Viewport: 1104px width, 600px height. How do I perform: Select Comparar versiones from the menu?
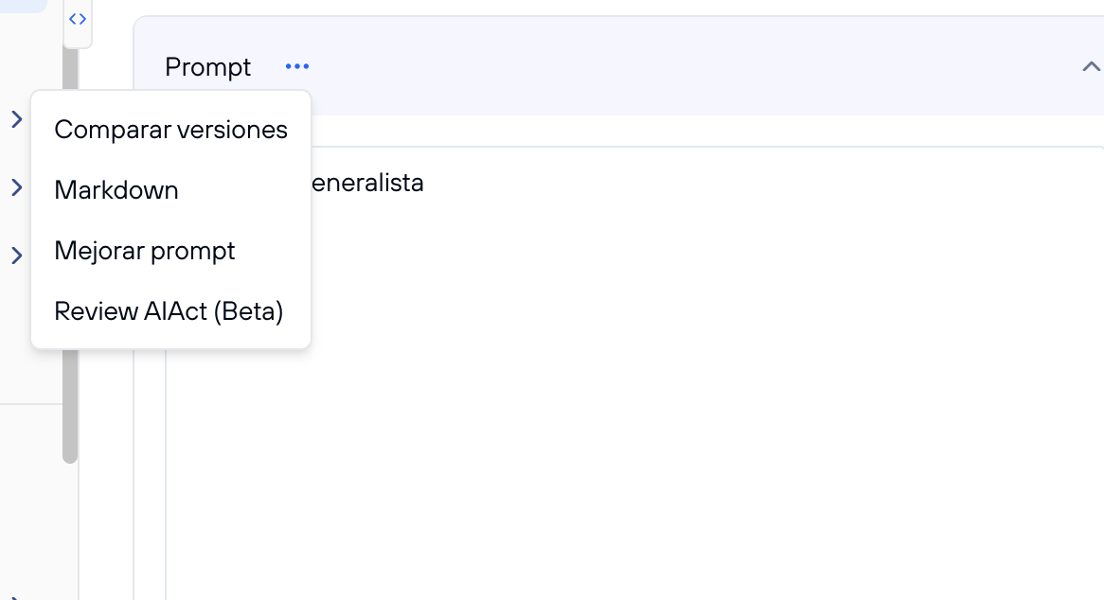pyautogui.click(x=171, y=130)
